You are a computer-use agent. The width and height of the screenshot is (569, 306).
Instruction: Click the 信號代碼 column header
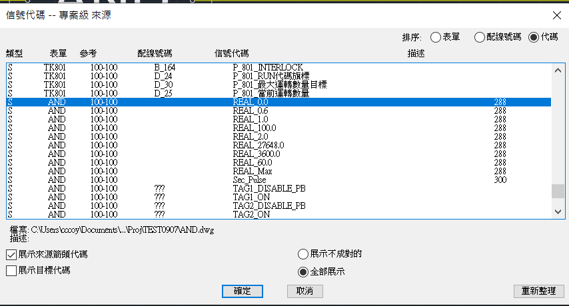[231, 54]
